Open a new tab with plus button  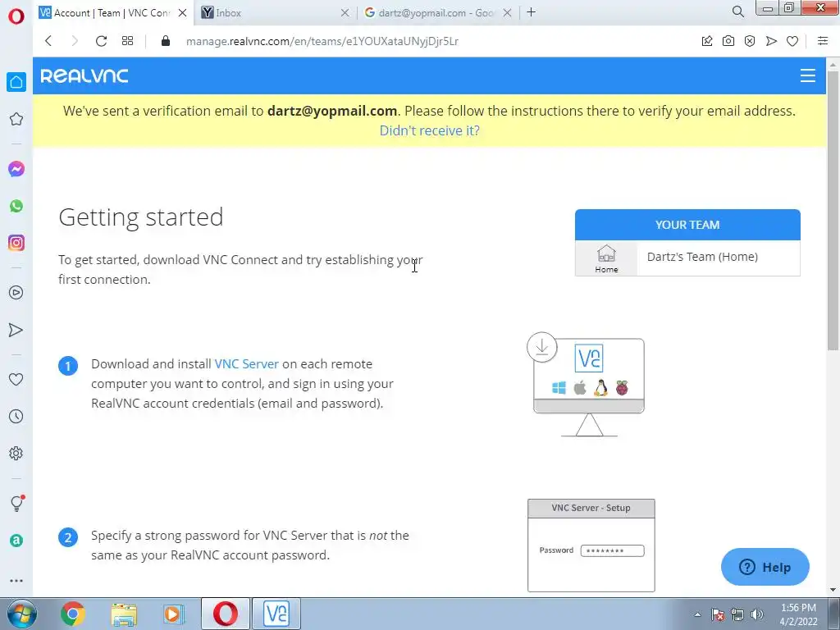[531, 12]
